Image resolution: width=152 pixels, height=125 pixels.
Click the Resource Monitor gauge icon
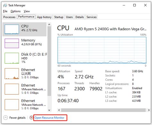(31, 118)
